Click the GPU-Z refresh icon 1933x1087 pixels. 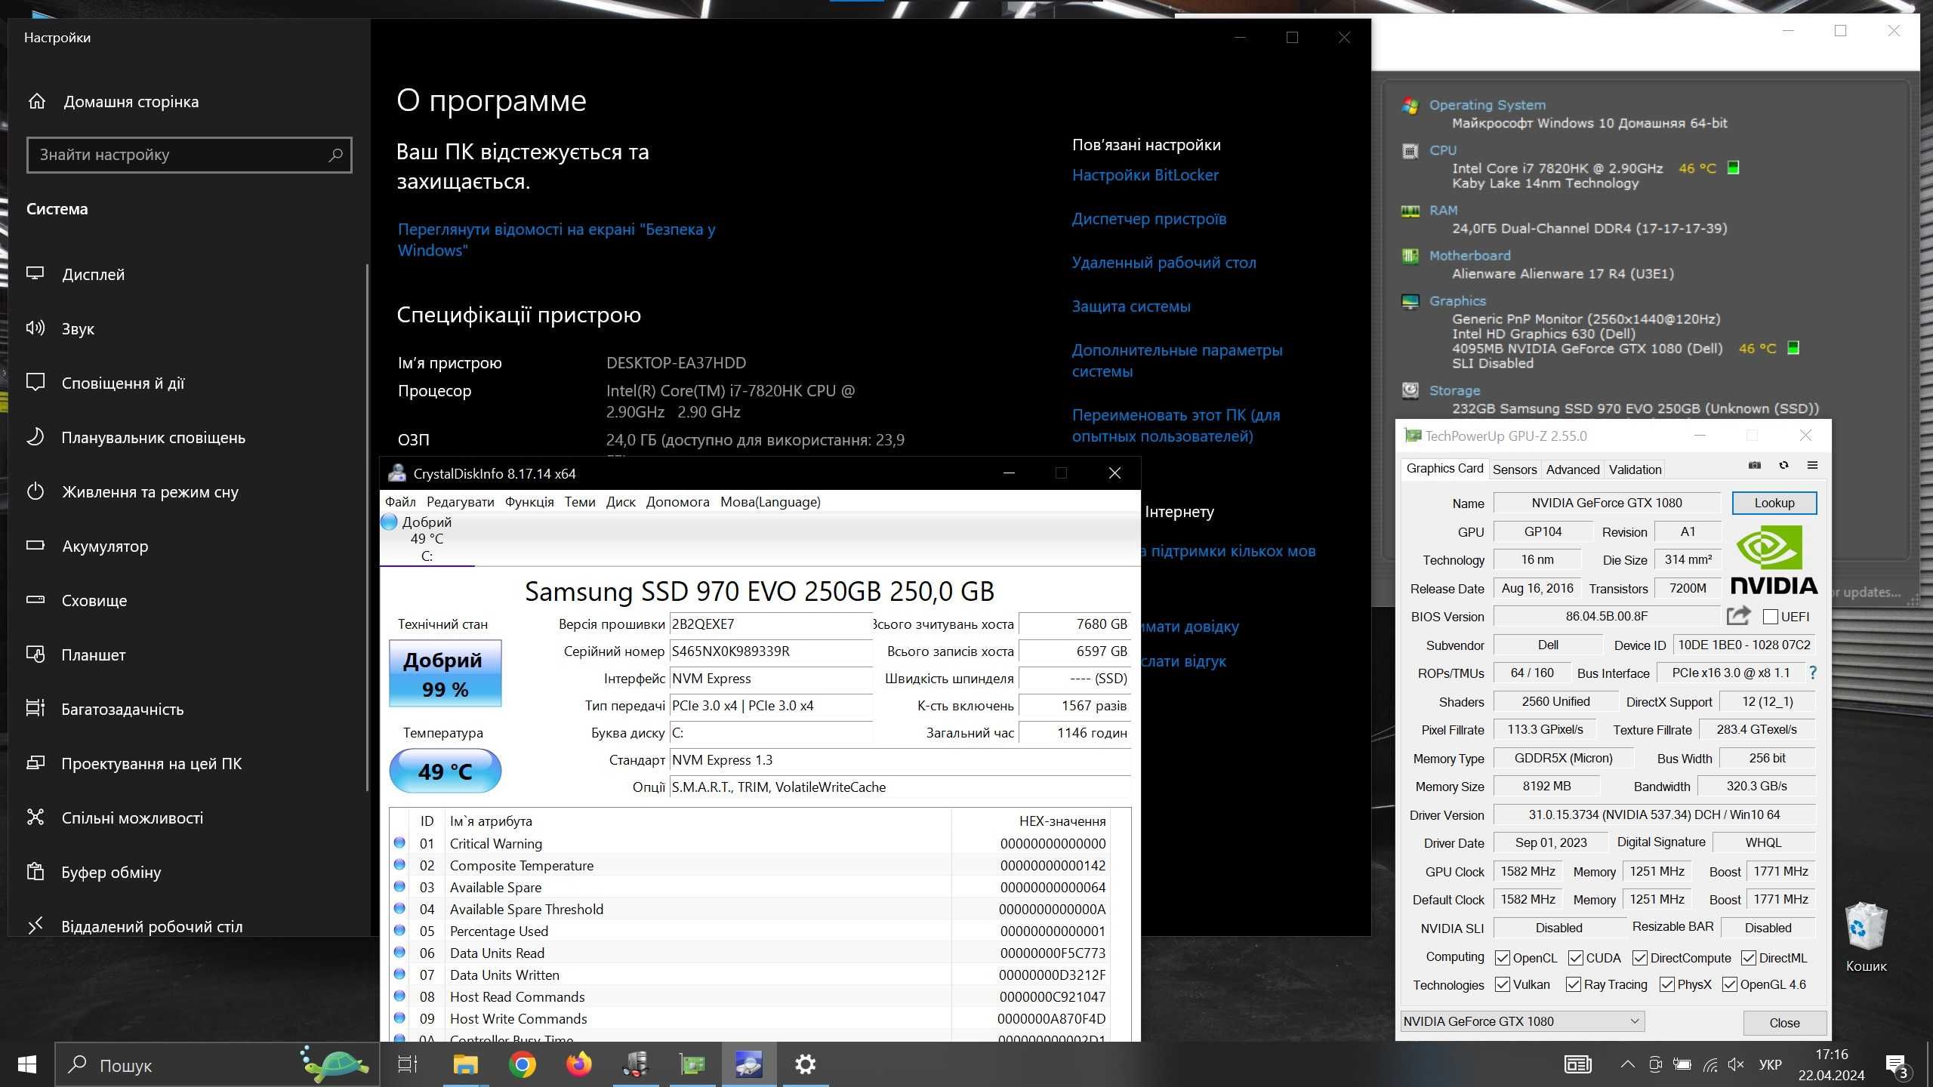[1783, 466]
